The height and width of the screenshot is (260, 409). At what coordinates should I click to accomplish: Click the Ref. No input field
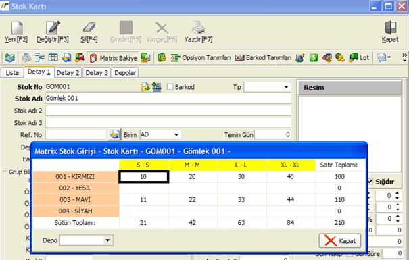(x=76, y=134)
